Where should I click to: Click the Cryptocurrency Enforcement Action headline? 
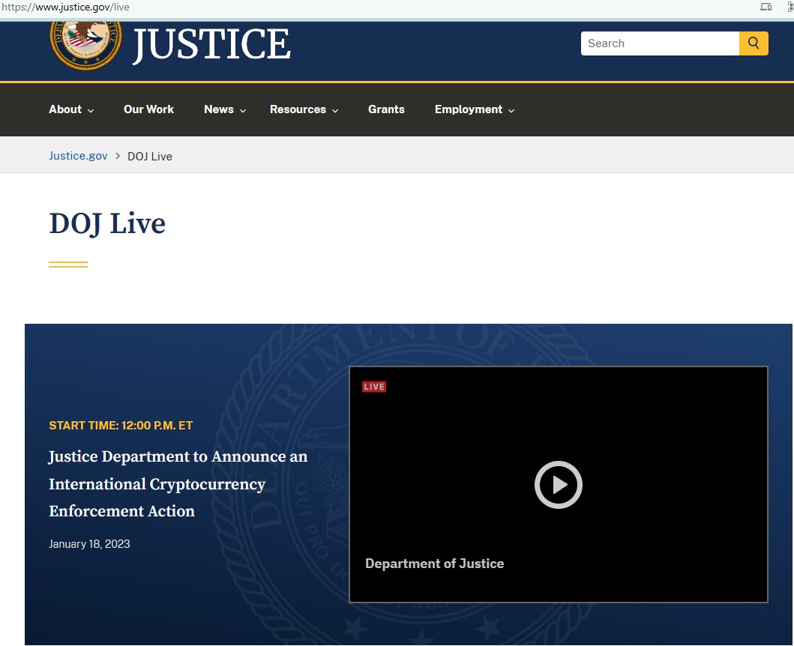pos(178,483)
